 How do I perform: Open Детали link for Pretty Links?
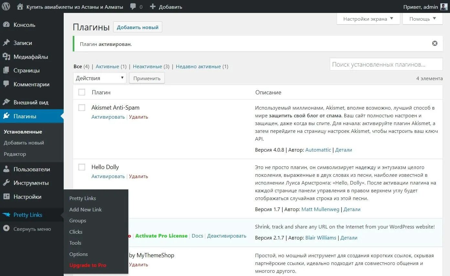pos(349,238)
